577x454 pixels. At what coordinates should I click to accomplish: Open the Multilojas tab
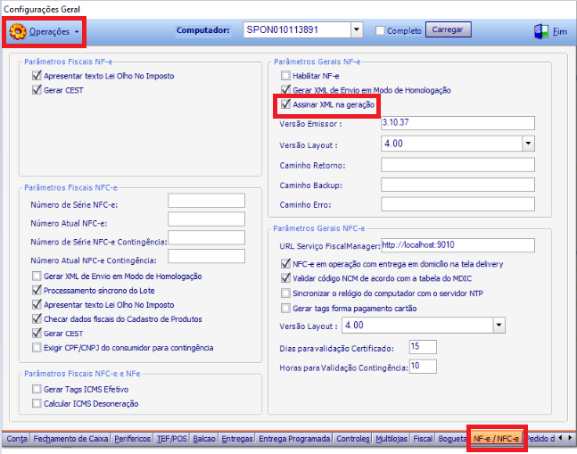point(392,439)
